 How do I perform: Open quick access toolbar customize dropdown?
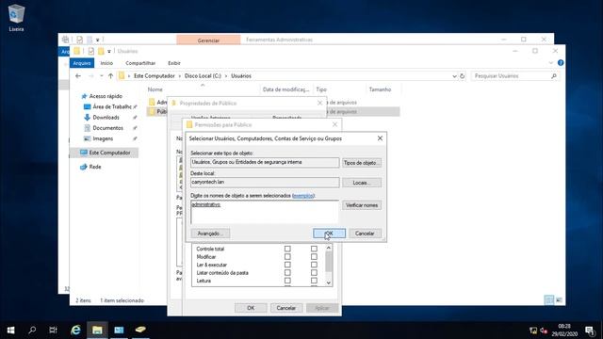tap(109, 51)
